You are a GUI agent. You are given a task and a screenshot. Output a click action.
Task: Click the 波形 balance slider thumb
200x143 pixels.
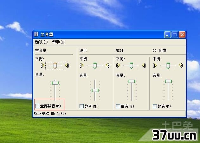point(95,66)
